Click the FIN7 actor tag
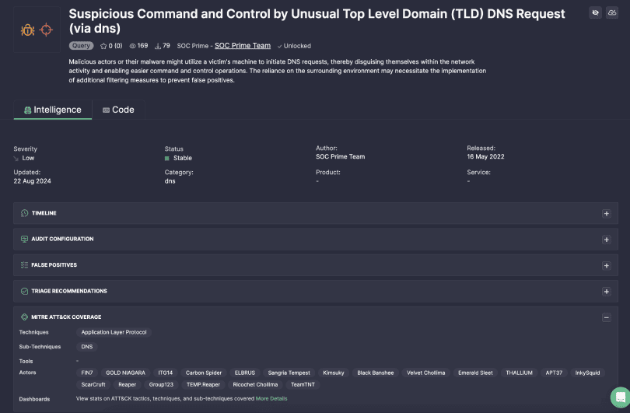630x413 pixels. tap(87, 373)
